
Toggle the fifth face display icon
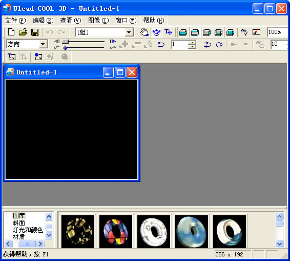pos(231,33)
